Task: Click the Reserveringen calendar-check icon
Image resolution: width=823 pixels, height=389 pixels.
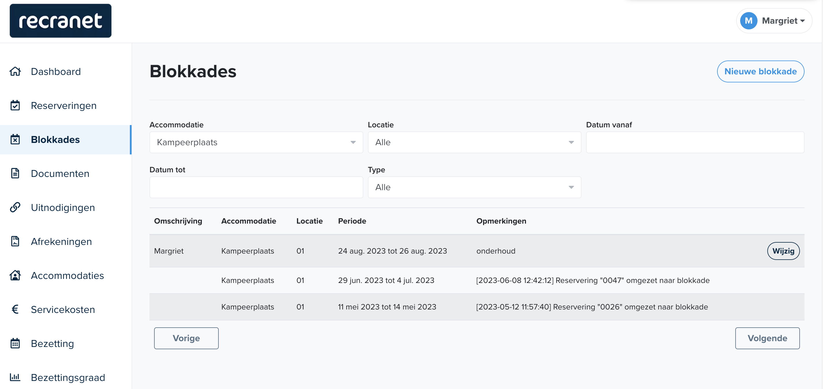Action: pyautogui.click(x=15, y=105)
